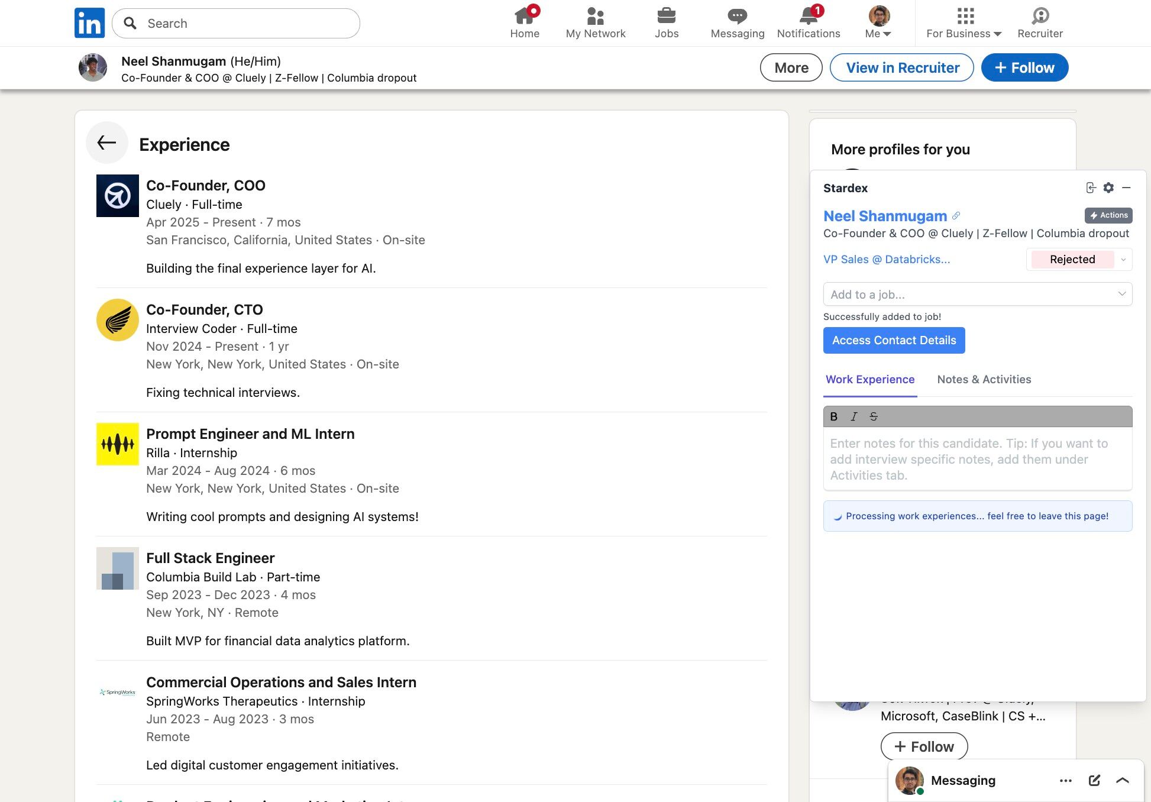Expand the Add to a job dropdown
Image resolution: width=1151 pixels, height=802 pixels.
pyautogui.click(x=978, y=294)
